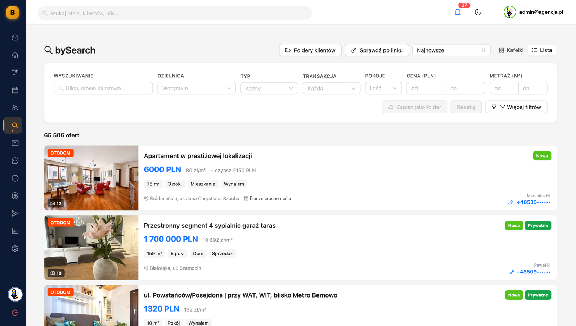Screen dimensions: 576x326
Task: Open the mail envelope icon in sidebar
Action: tap(15, 143)
